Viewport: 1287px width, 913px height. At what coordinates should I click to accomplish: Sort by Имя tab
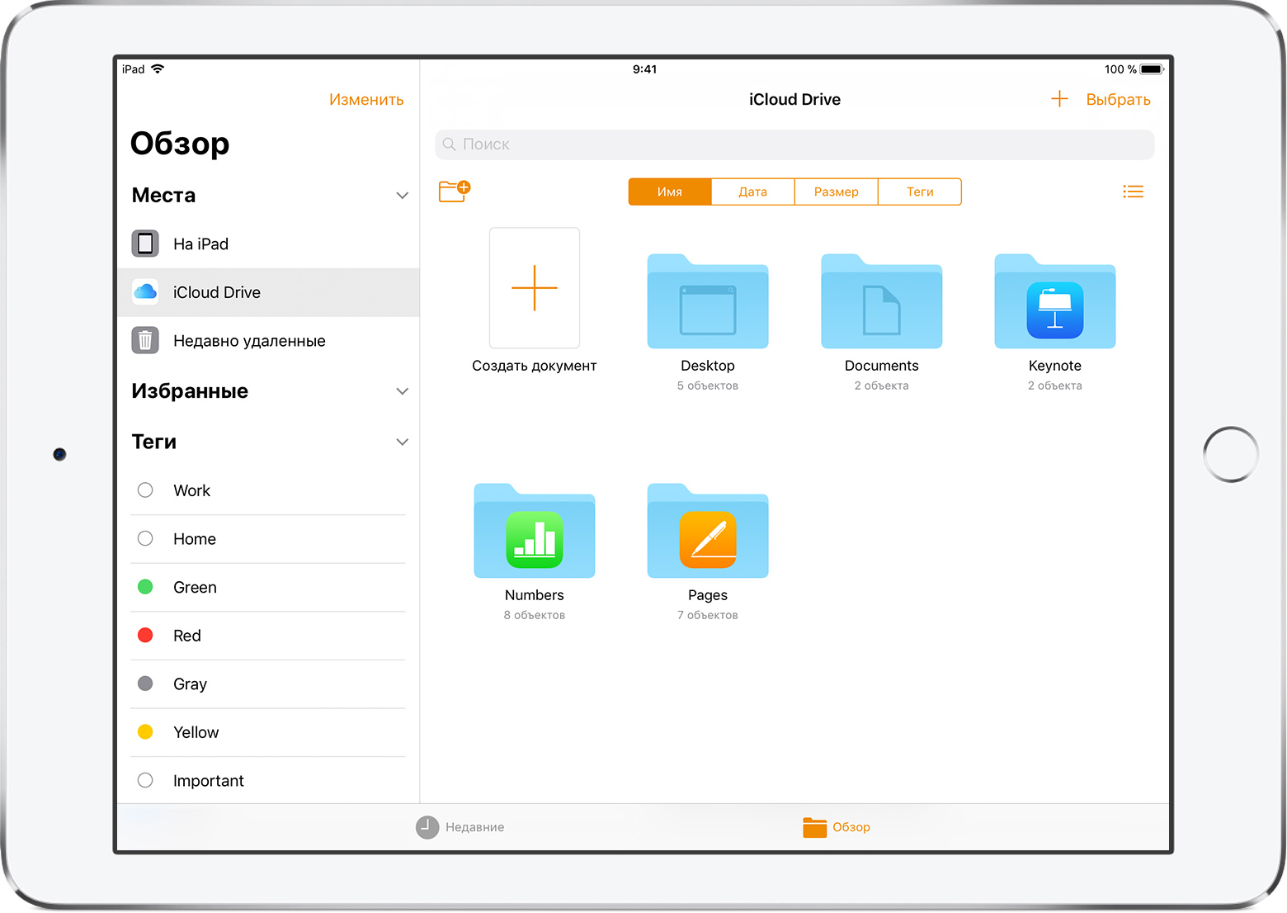[670, 192]
